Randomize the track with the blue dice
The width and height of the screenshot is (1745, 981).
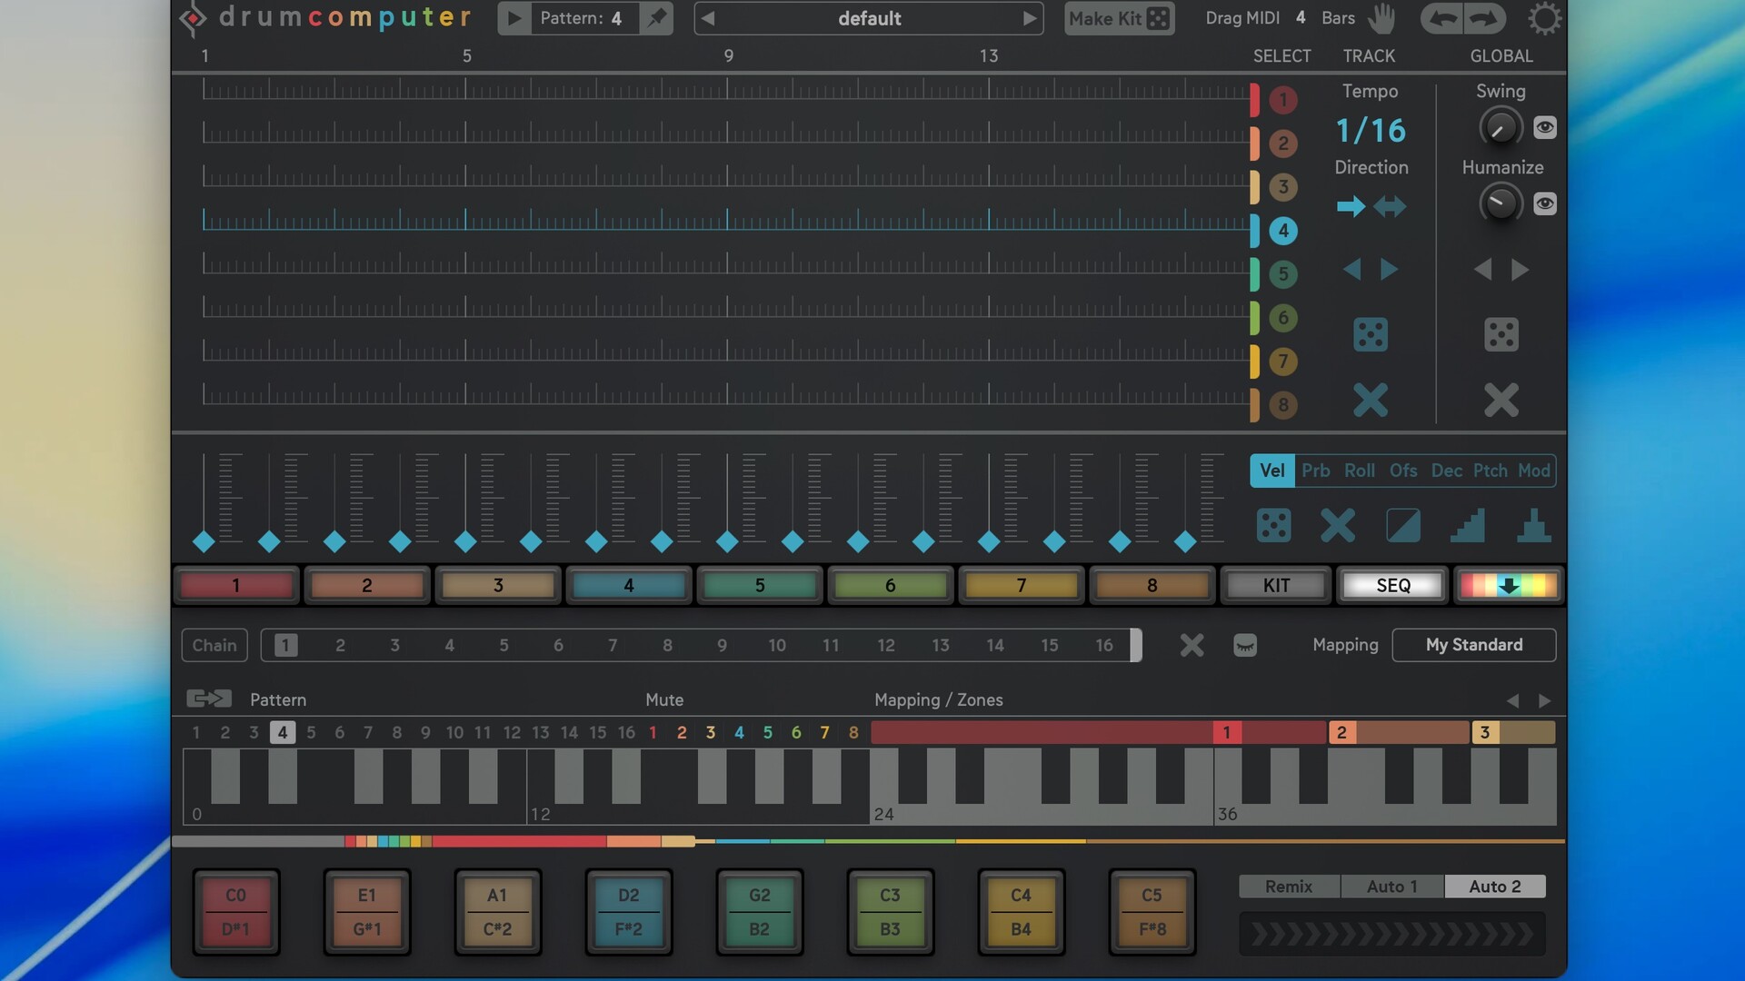[1371, 334]
